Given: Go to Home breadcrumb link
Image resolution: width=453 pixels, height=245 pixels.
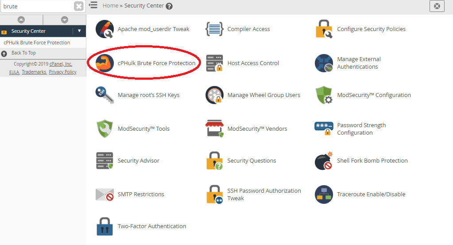Looking at the screenshot, I should (110, 5).
